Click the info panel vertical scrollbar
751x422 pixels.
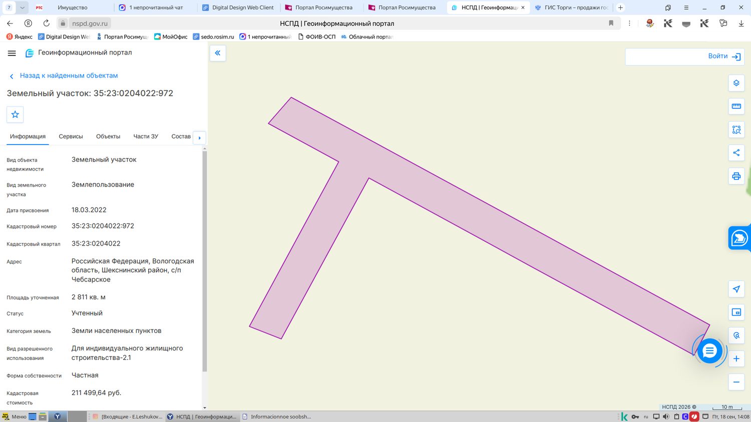coord(204,260)
